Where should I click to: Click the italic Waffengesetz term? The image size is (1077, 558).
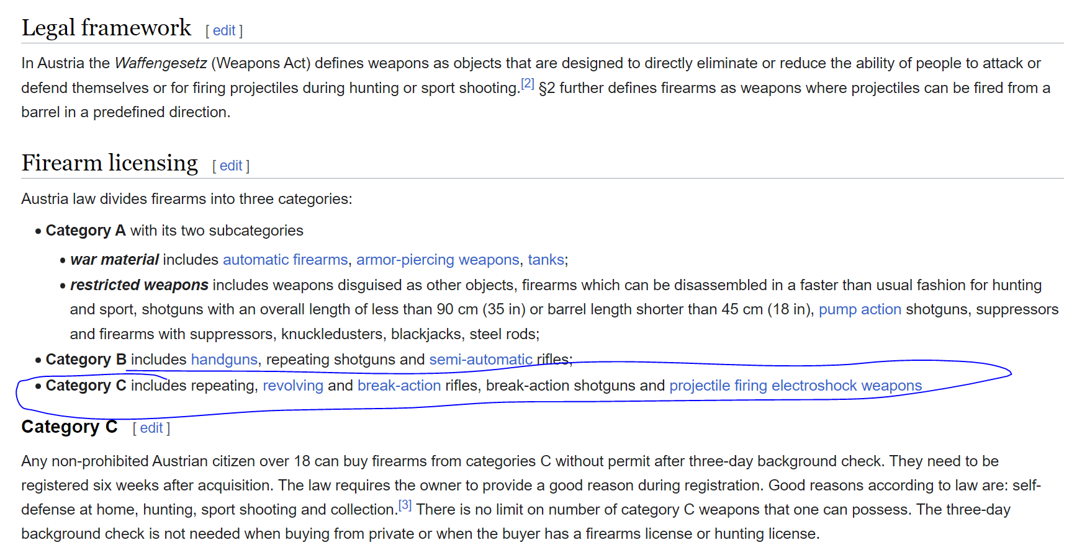(x=161, y=63)
